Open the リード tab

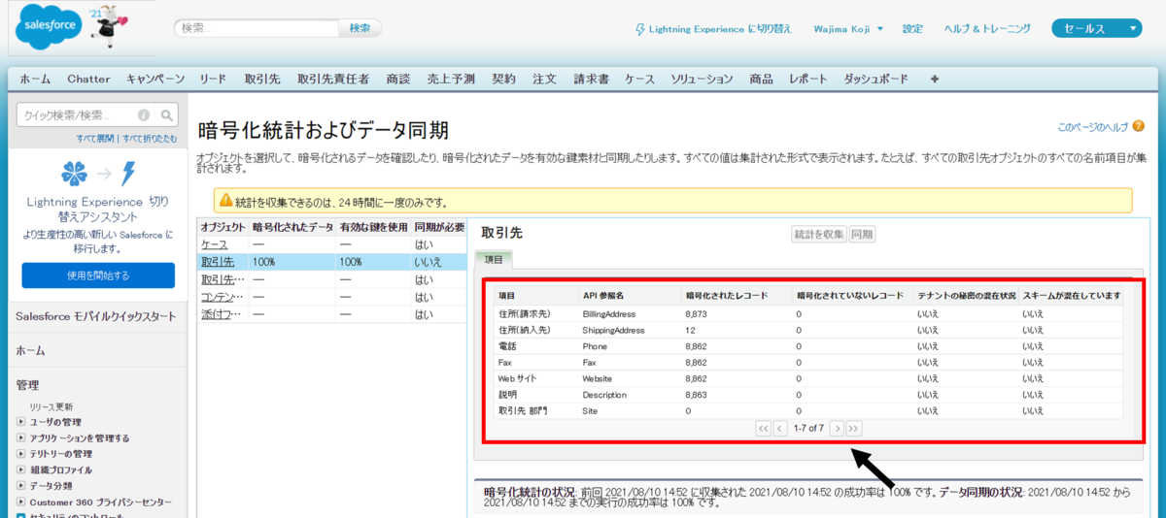click(213, 79)
